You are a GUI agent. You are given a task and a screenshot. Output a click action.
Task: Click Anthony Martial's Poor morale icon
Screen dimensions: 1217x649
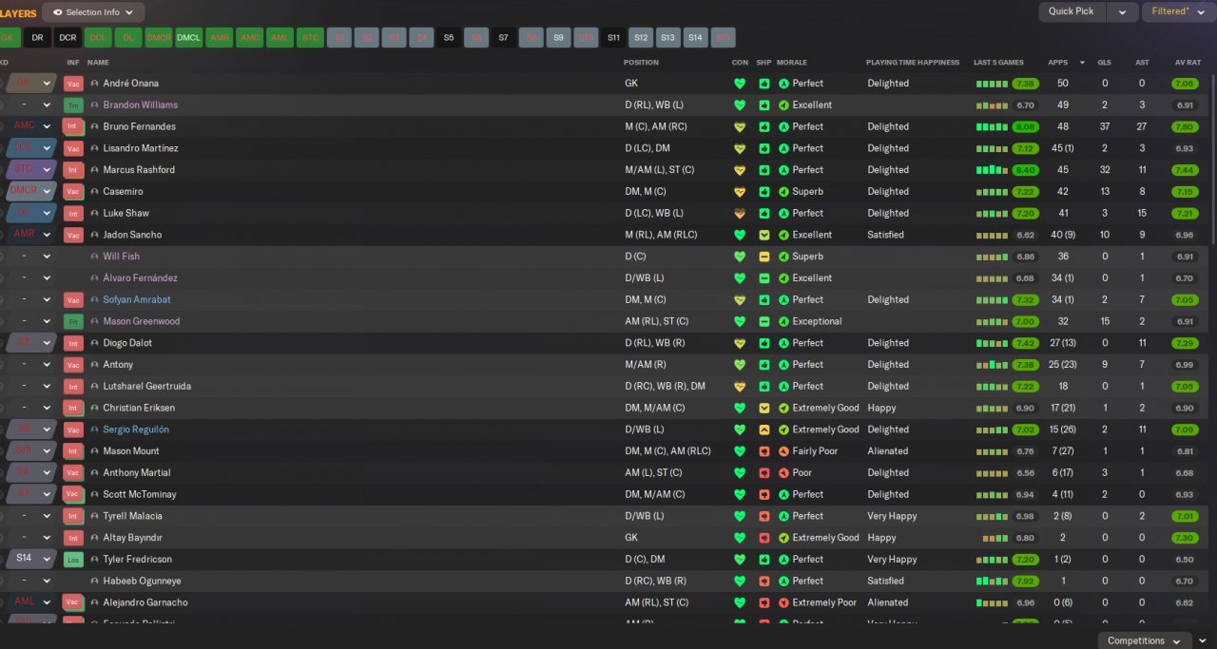(783, 473)
